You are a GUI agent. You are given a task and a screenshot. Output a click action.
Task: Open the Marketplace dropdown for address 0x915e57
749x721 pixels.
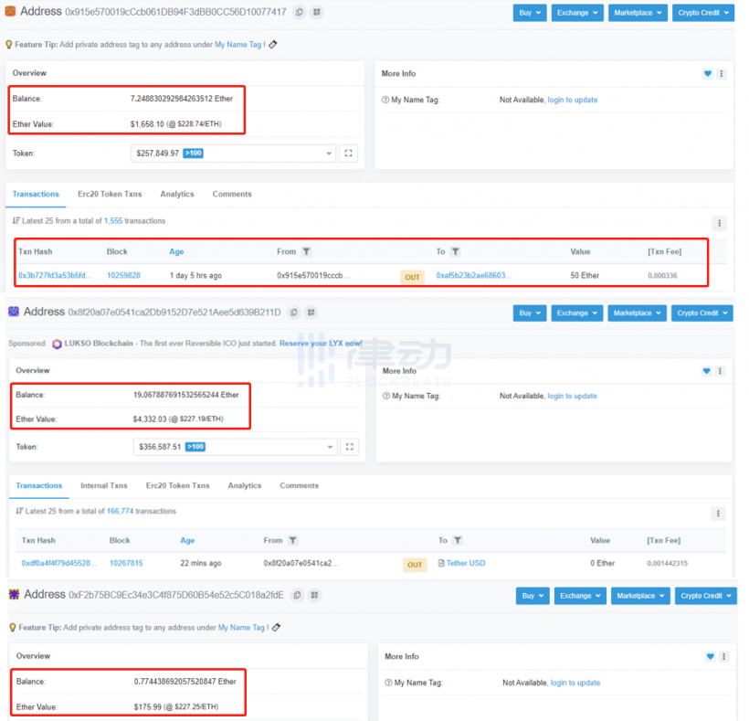pos(638,13)
